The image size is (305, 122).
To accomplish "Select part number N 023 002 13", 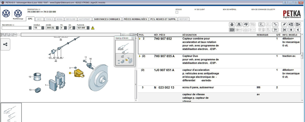I will tap(164, 87).
